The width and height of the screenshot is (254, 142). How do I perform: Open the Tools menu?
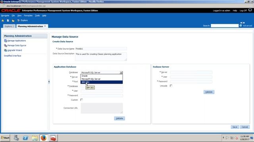(37, 16)
